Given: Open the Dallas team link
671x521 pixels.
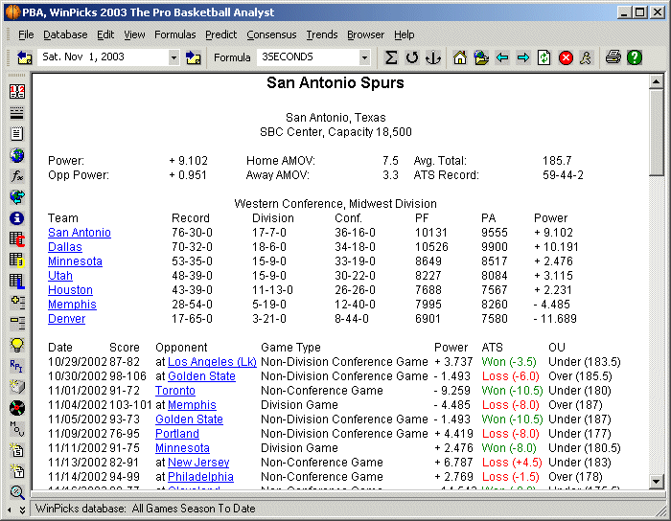Looking at the screenshot, I should click(x=64, y=247).
